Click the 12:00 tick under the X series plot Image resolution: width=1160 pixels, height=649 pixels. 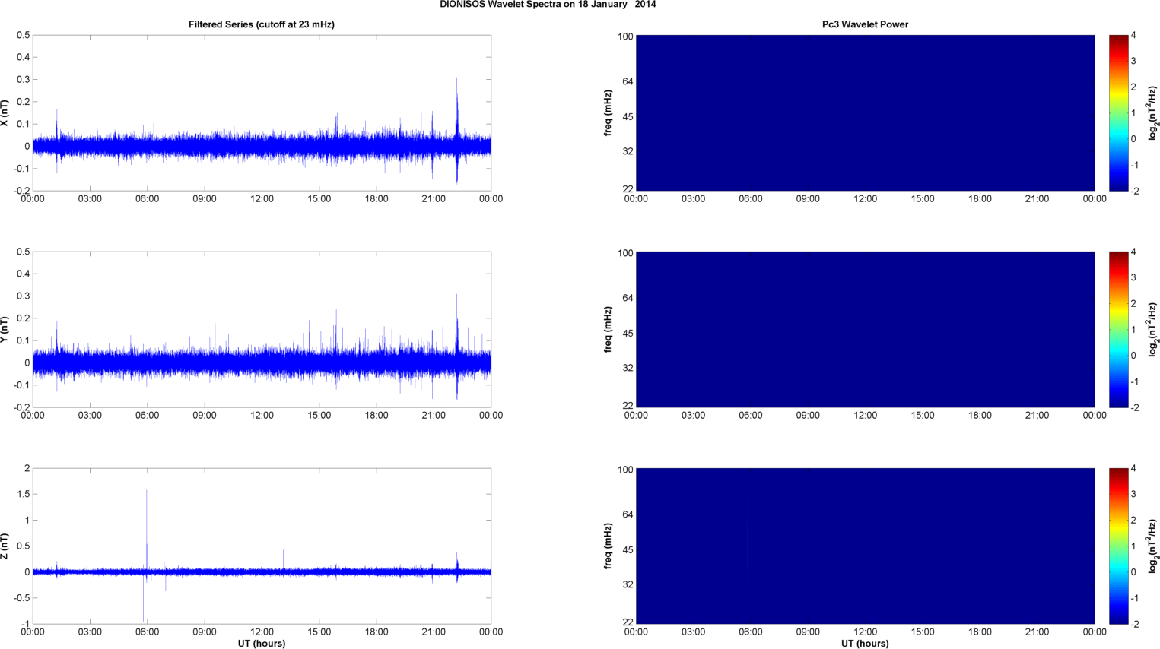pos(262,199)
